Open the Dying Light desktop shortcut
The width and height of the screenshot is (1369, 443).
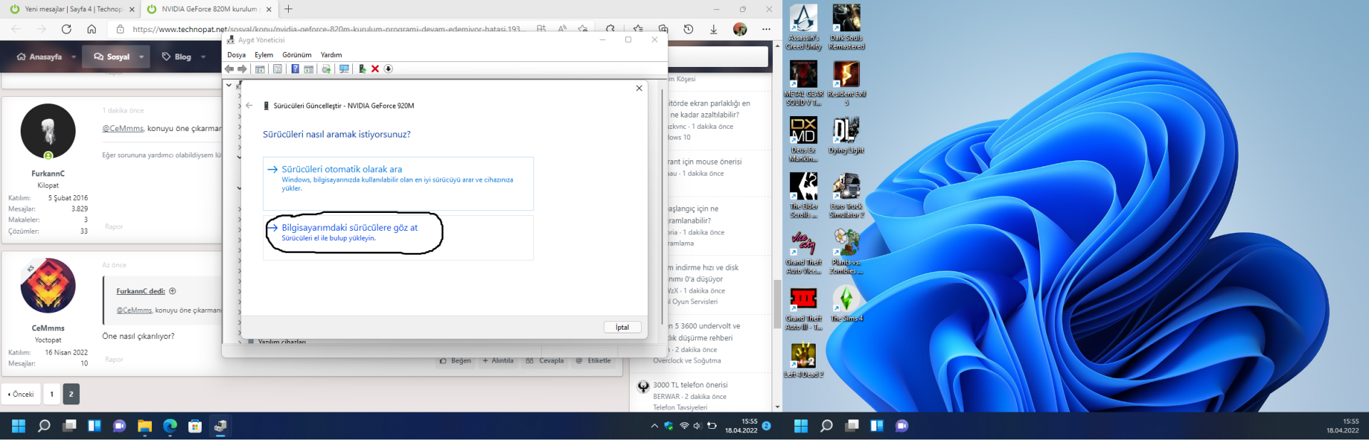846,135
